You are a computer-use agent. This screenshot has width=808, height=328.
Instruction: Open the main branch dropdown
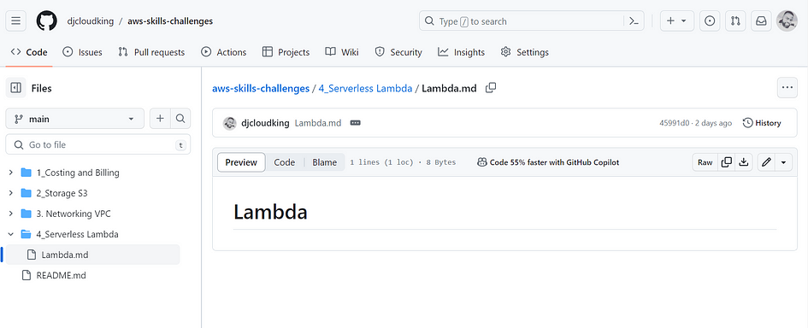(75, 119)
